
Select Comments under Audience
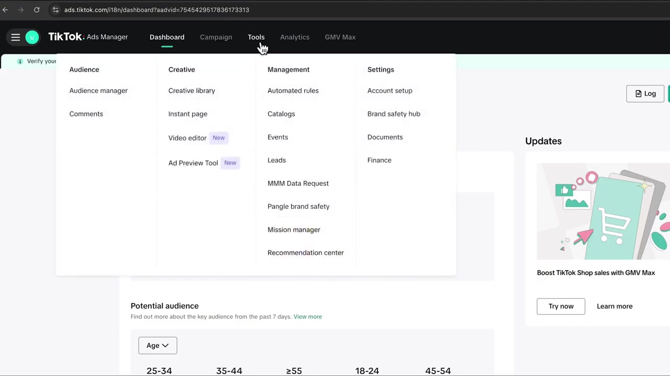pyautogui.click(x=86, y=114)
